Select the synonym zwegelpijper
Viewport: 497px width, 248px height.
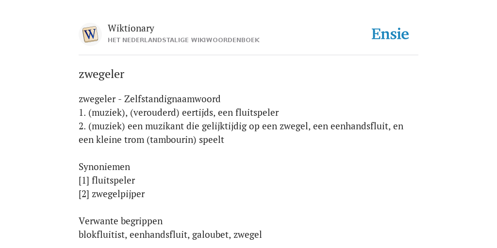(x=118, y=194)
